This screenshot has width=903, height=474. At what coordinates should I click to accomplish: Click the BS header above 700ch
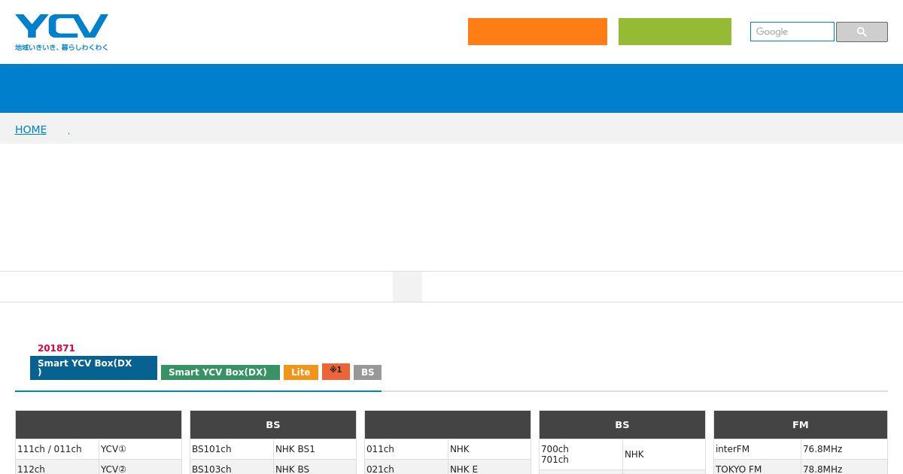pos(622,425)
